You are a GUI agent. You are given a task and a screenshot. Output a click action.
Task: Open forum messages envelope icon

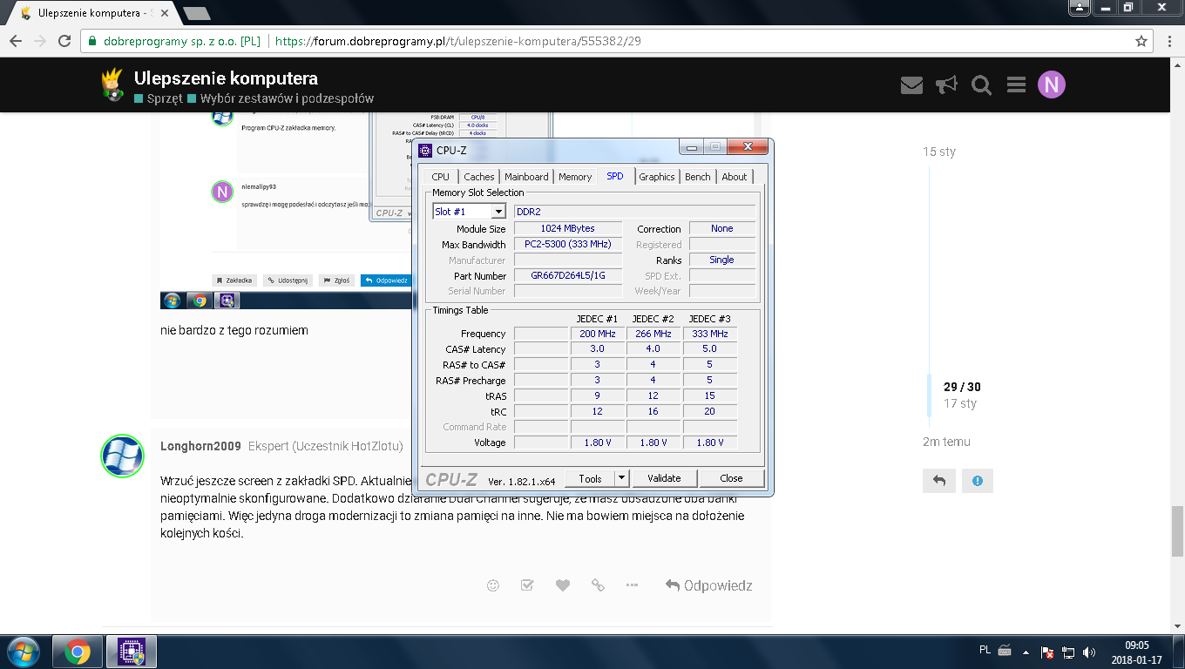click(911, 84)
